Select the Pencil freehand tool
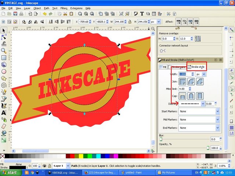This screenshot has height=176, width=235. coord(4,92)
